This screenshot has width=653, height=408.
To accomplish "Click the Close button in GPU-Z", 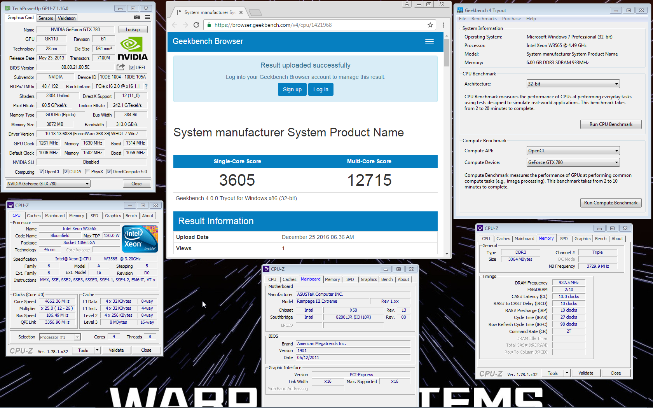I will pyautogui.click(x=136, y=184).
